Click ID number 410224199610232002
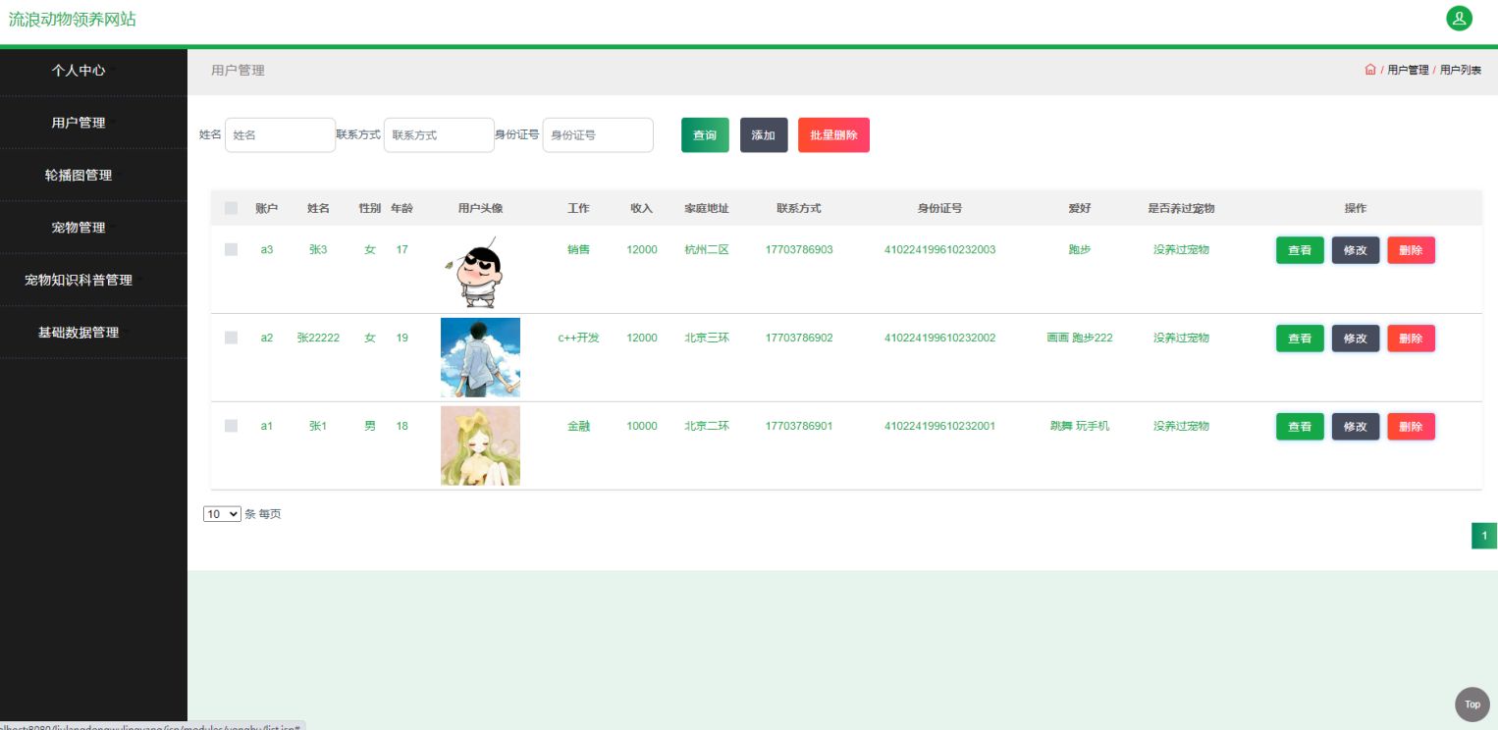This screenshot has height=730, width=1498. point(939,338)
